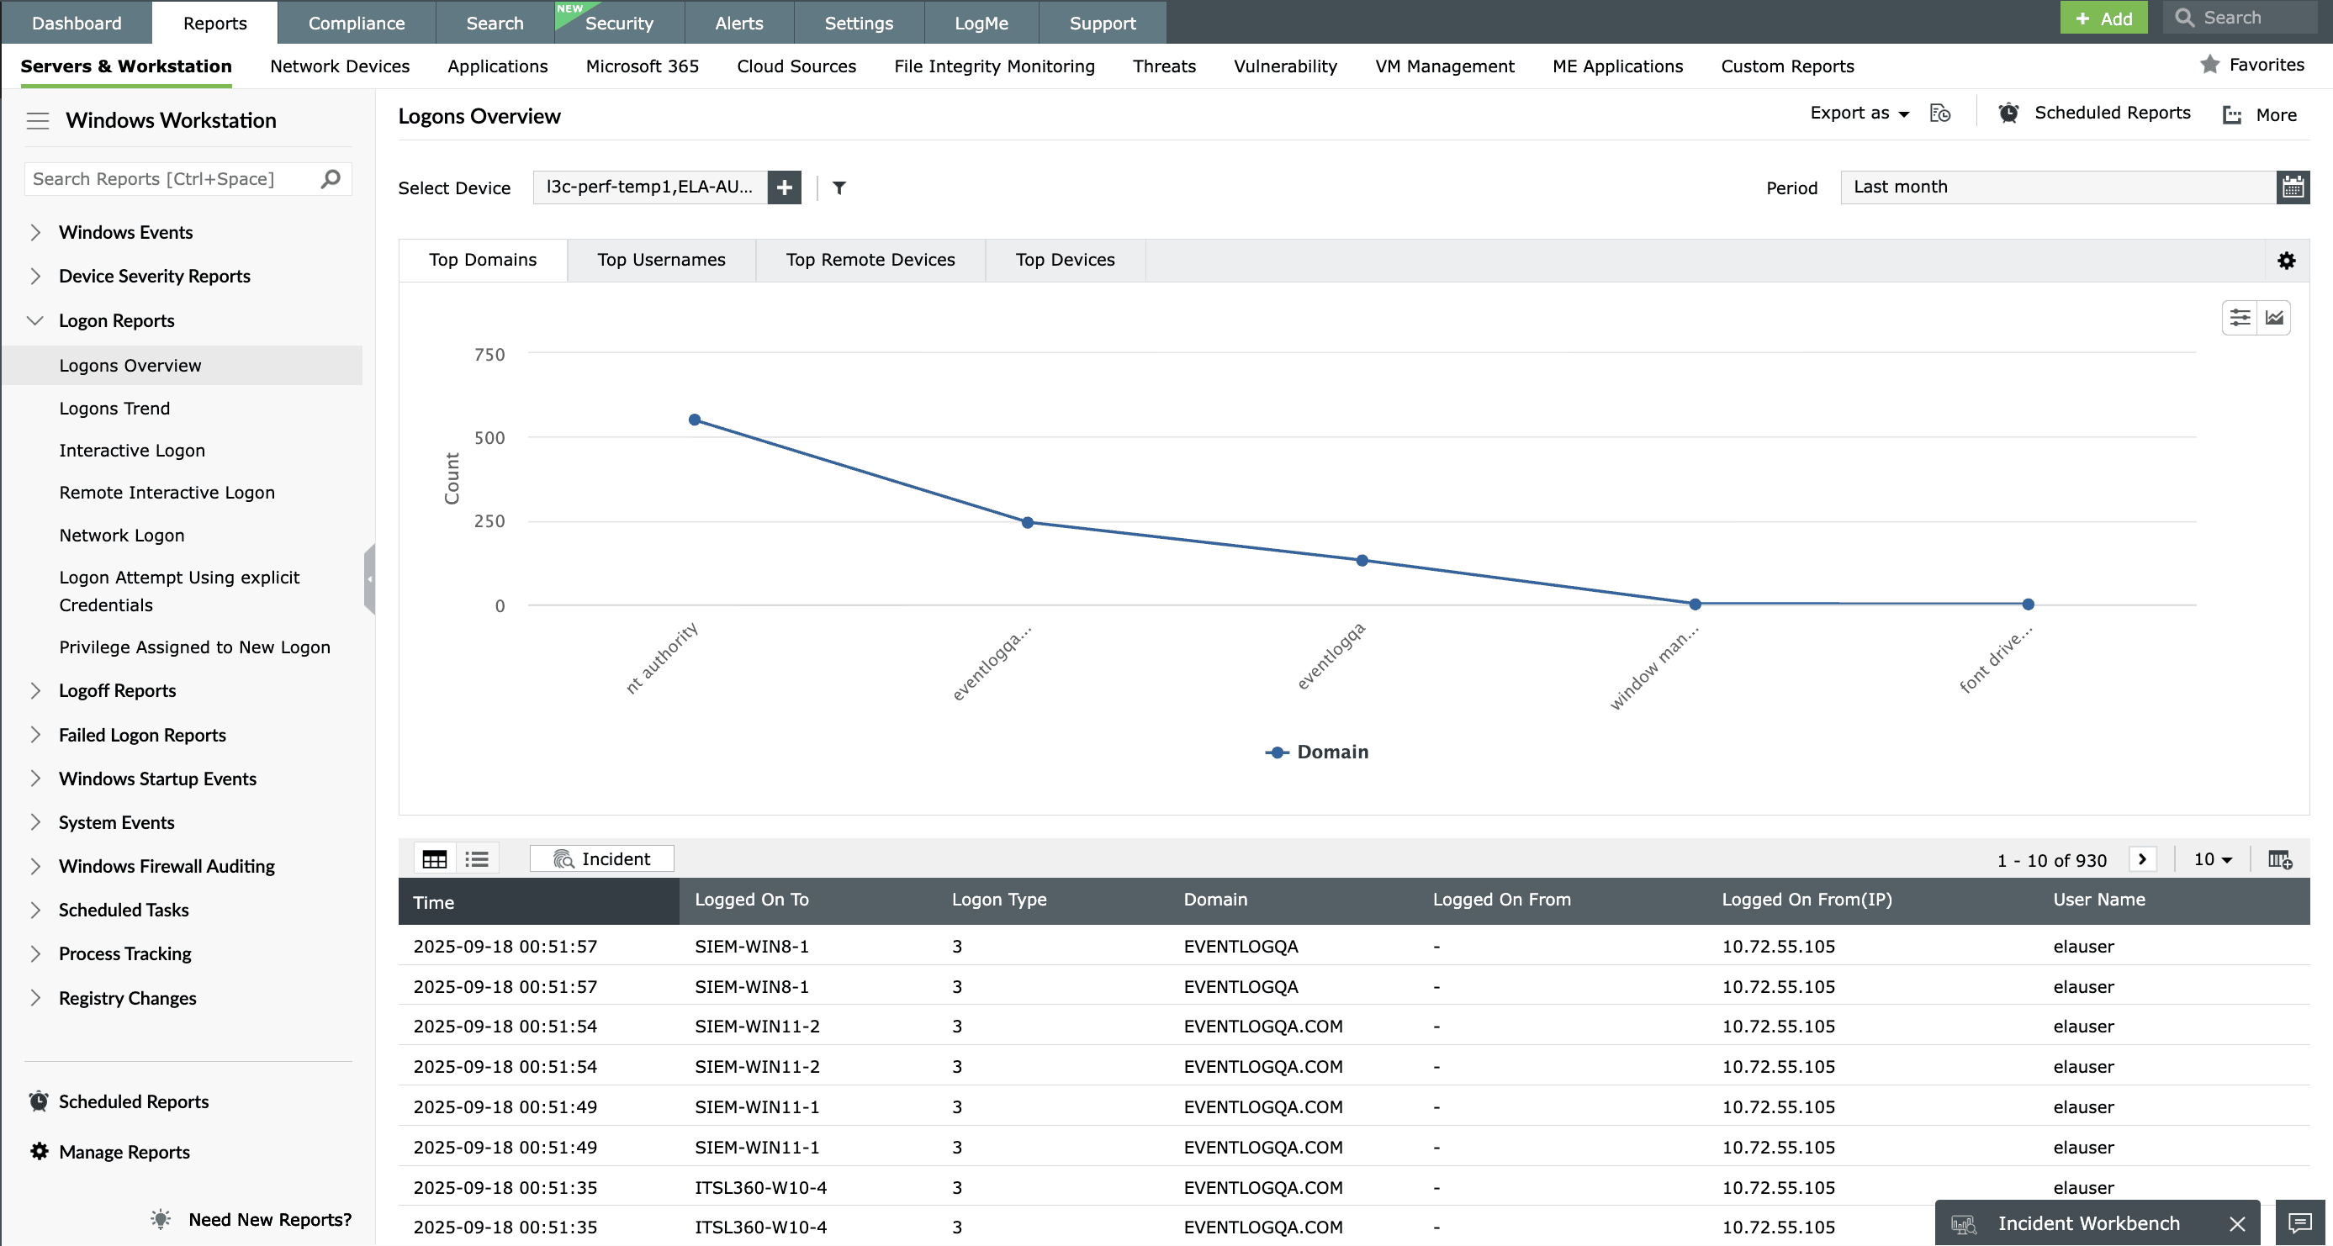Open the add/remove columns icon in the table
The width and height of the screenshot is (2333, 1246).
coord(2279,859)
